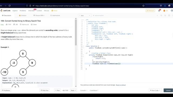The image size is (173, 97).
Task: Open the Firefox account icon
Action: tap(169, 6)
